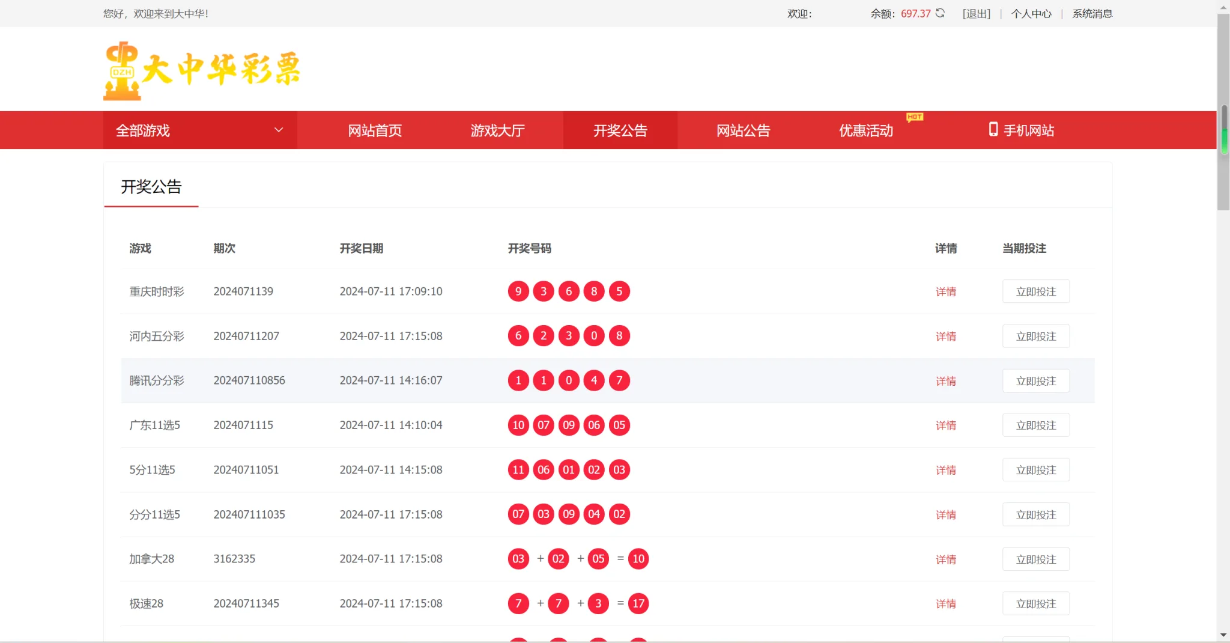Viewport: 1230px width, 643px height.
Task: Click ball 10 in 加拿大28 result row
Action: [x=638, y=558]
